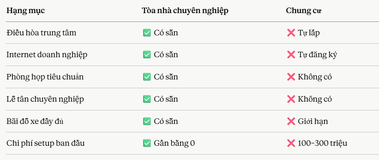Click green checkmark icon for Điều hòa trung tâm
379x160 pixels.
coord(147,33)
